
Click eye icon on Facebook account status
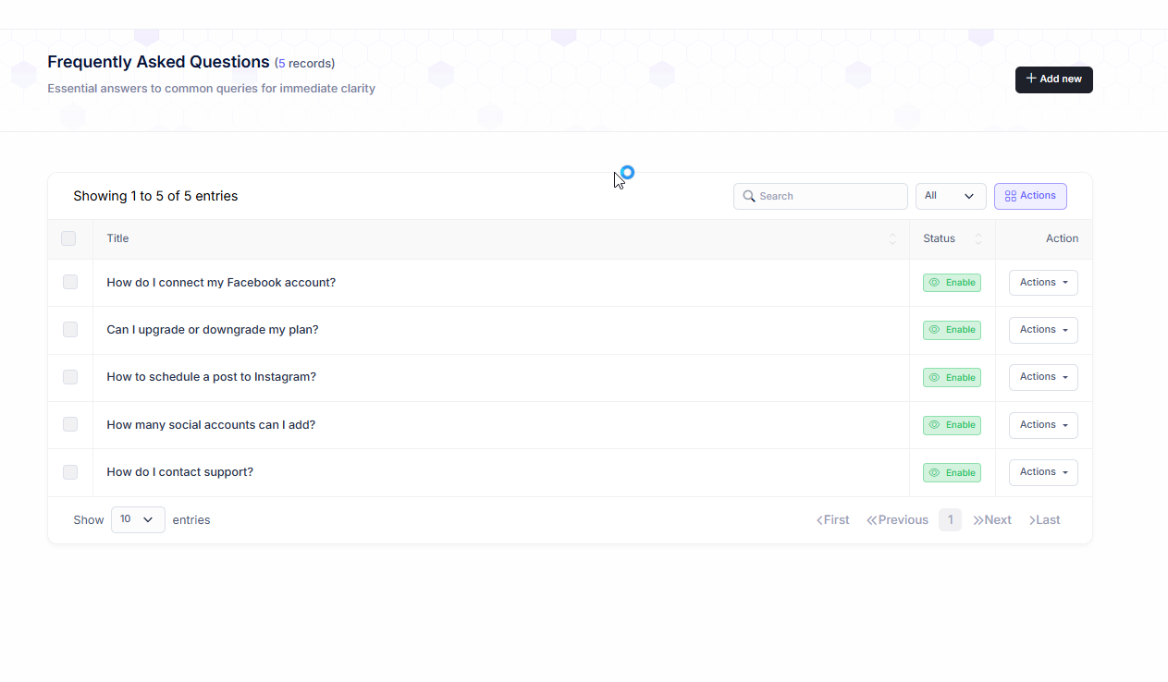click(x=934, y=283)
